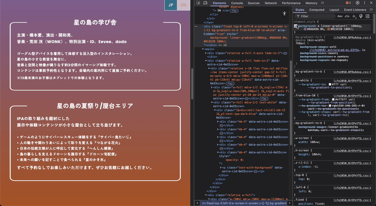The width and height of the screenshot is (376, 206).
Task: Click the #eff6ff swatch in .from-blue-50
Action: click(333, 99)
